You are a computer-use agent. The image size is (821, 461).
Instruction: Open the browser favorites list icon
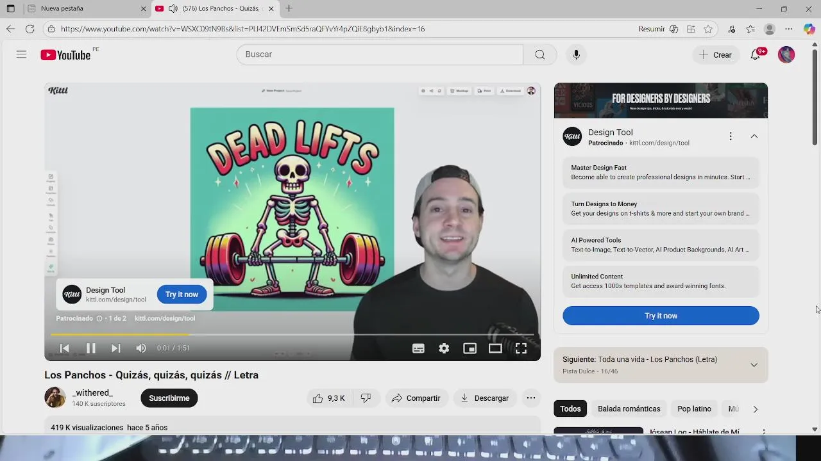[x=750, y=29]
